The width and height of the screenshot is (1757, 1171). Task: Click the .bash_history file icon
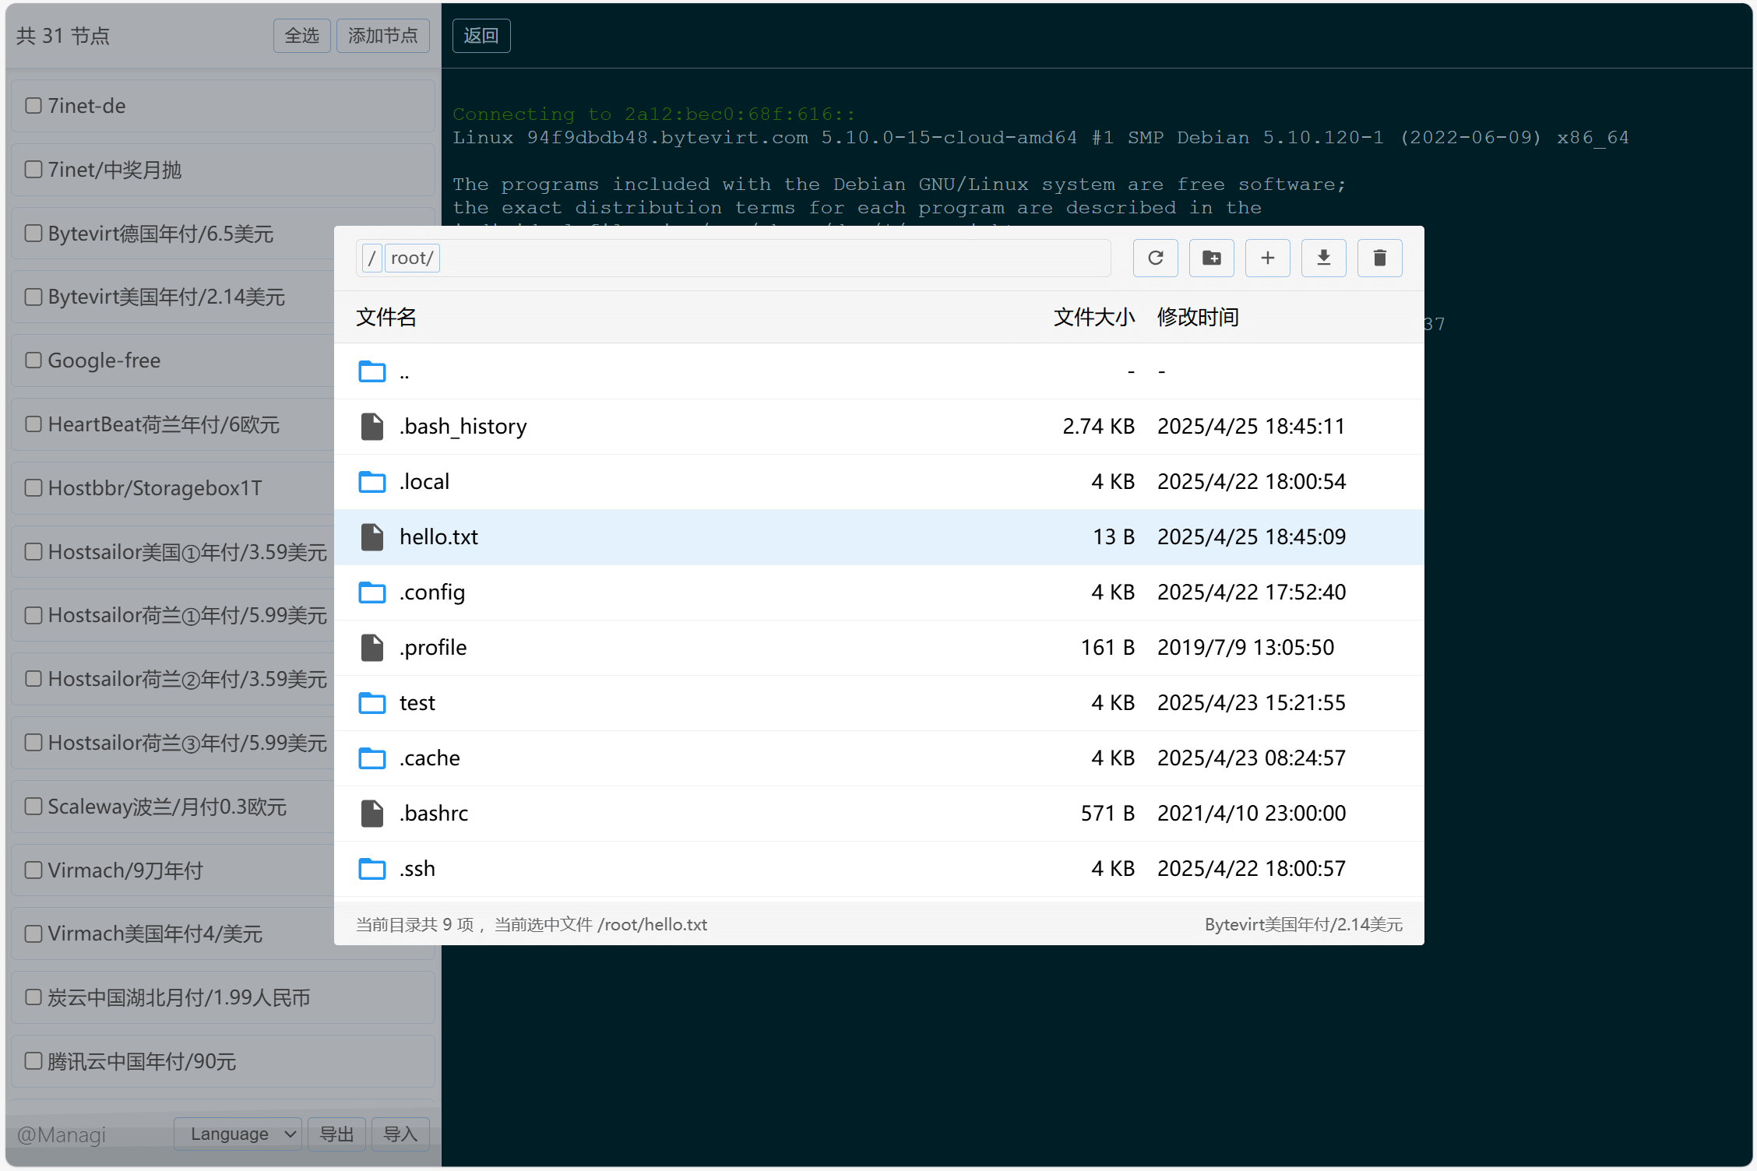(371, 426)
